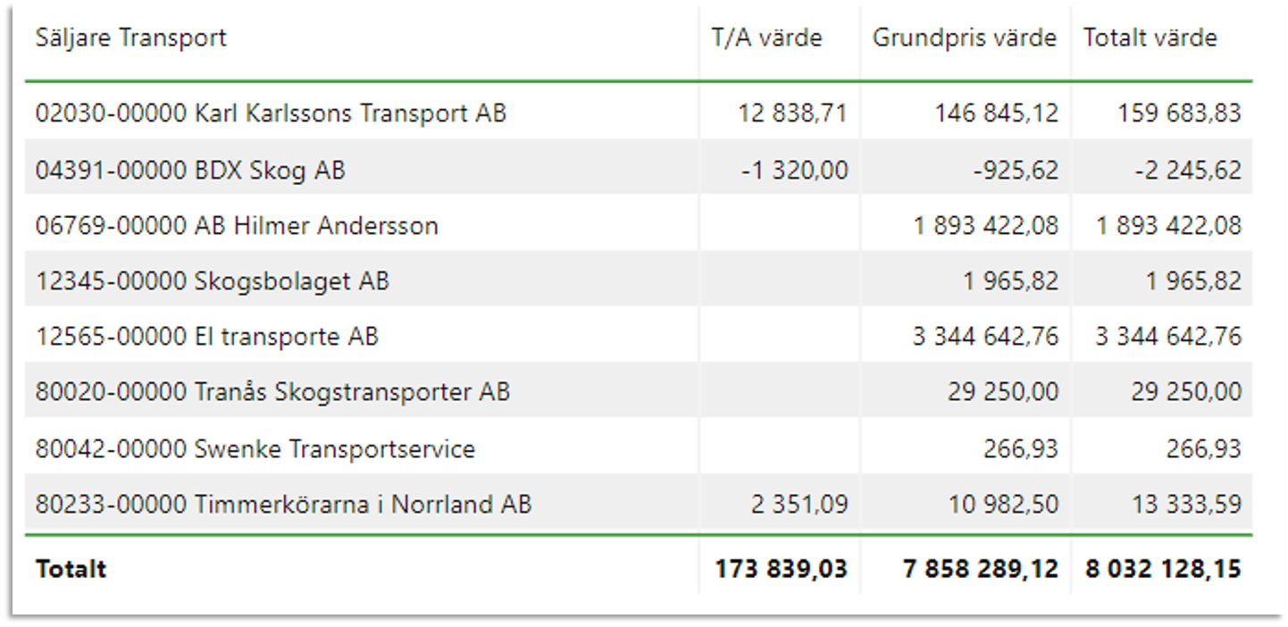Click T/A value 12 838,71
The width and height of the screenshot is (1288, 627).
(793, 113)
